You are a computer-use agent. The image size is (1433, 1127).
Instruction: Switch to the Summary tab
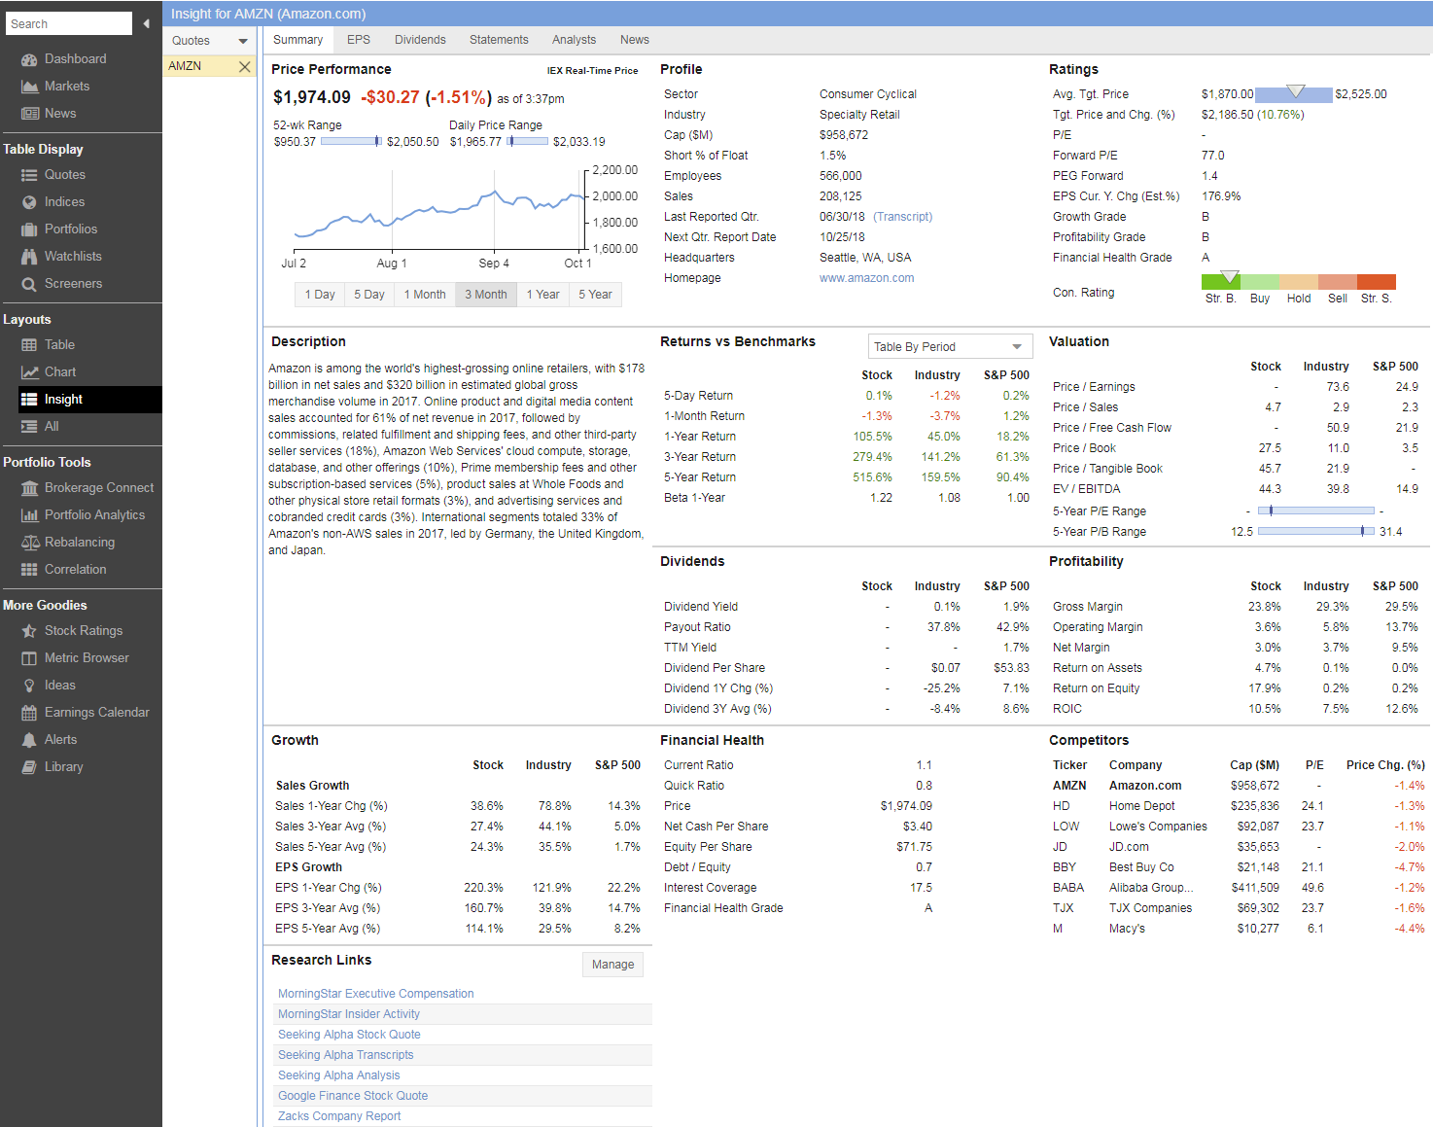[x=297, y=40]
